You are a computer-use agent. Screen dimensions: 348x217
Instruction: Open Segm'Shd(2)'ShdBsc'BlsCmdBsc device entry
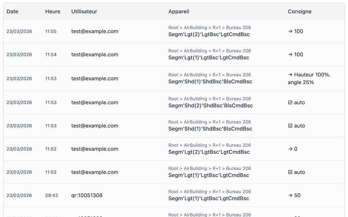(x=210, y=106)
